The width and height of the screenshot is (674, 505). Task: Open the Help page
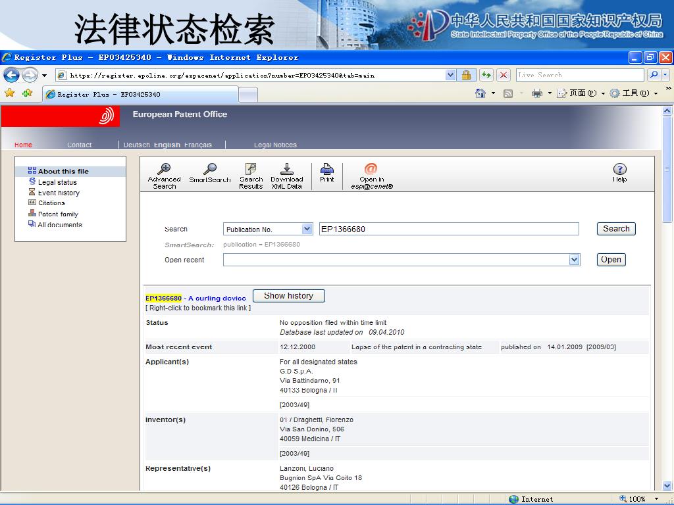[x=619, y=173]
